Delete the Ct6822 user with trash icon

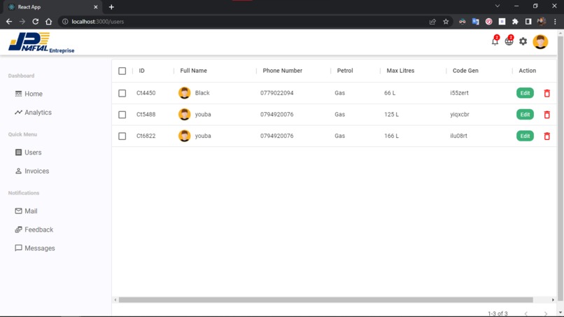click(x=547, y=136)
